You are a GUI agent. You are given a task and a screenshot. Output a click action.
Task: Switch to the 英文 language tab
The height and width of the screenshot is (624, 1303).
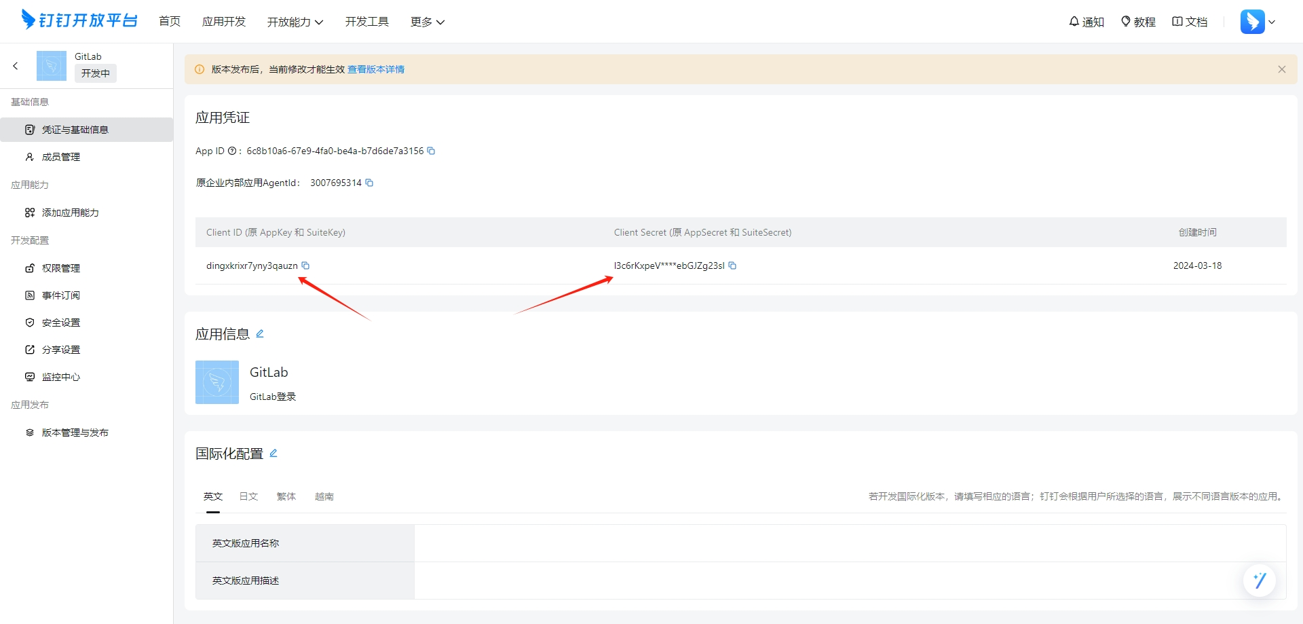(213, 496)
